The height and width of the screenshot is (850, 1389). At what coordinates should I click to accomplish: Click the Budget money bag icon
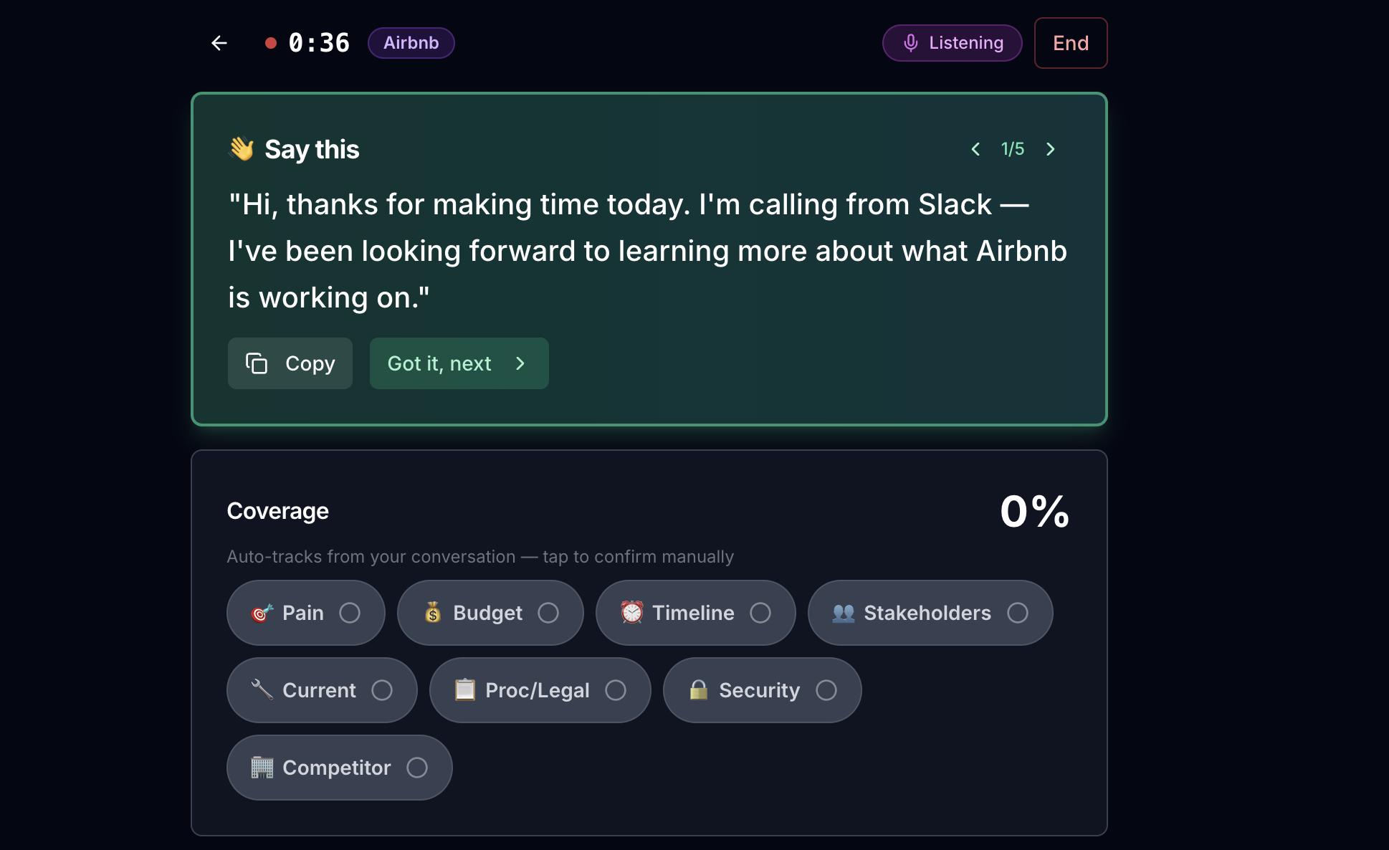click(x=433, y=613)
